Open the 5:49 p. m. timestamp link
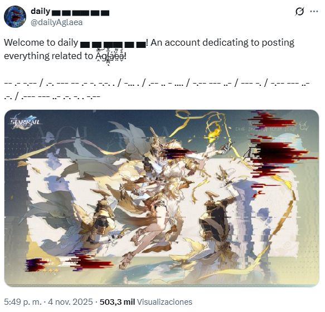 click(23, 301)
